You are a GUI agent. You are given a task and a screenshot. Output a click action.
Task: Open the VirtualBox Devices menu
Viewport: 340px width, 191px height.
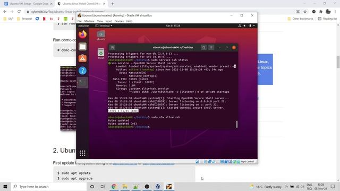(x=119, y=21)
